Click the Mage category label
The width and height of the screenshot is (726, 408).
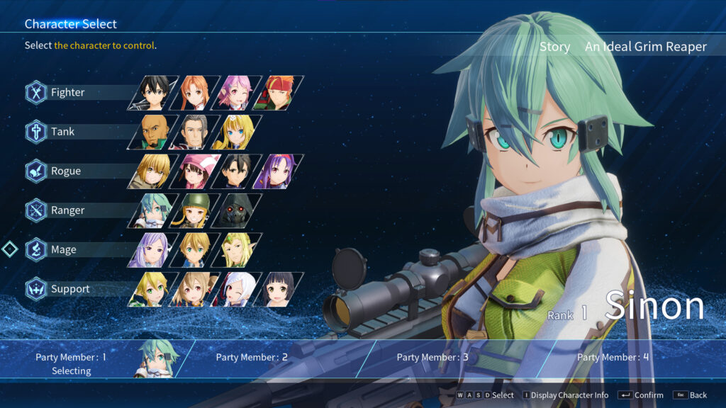pos(63,250)
